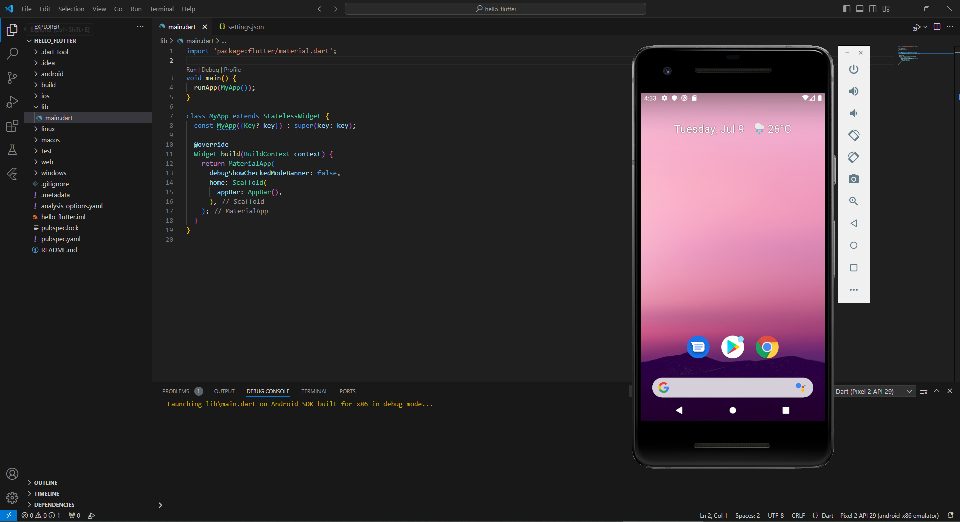Viewport: 960px width, 522px height.
Task: Click the Pixel 2 API 29 device in status bar
Action: [889, 516]
